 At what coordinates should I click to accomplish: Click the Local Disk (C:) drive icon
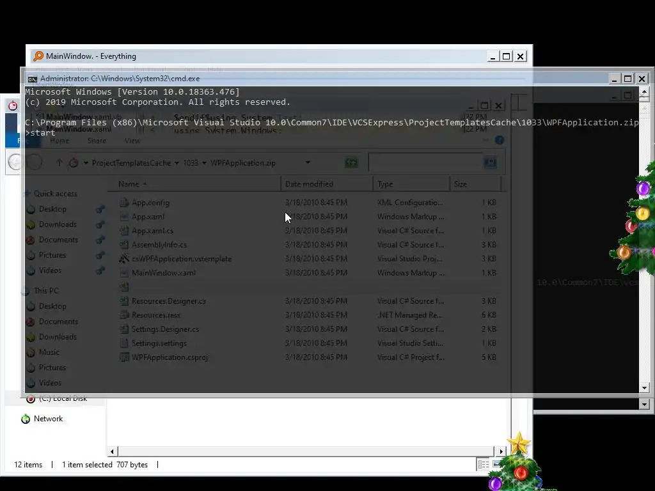click(x=31, y=399)
